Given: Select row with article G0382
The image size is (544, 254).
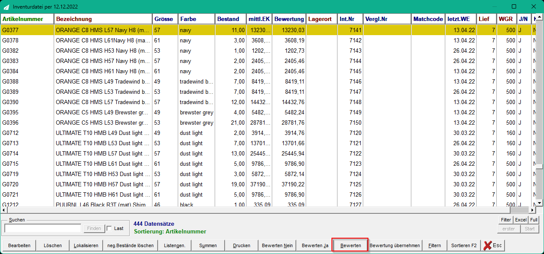Looking at the screenshot, I should (268, 51).
